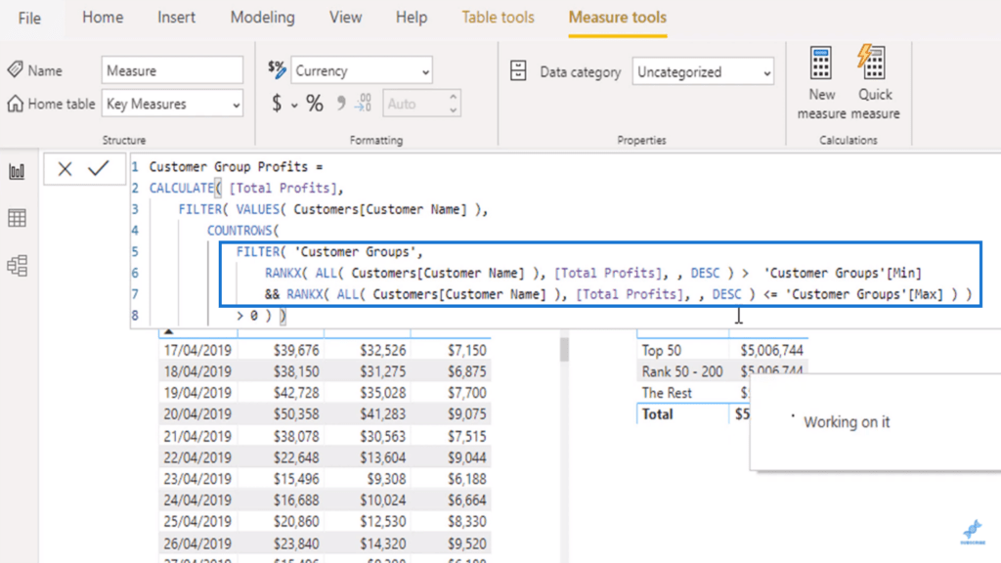Click the Home table house icon

coord(16,104)
